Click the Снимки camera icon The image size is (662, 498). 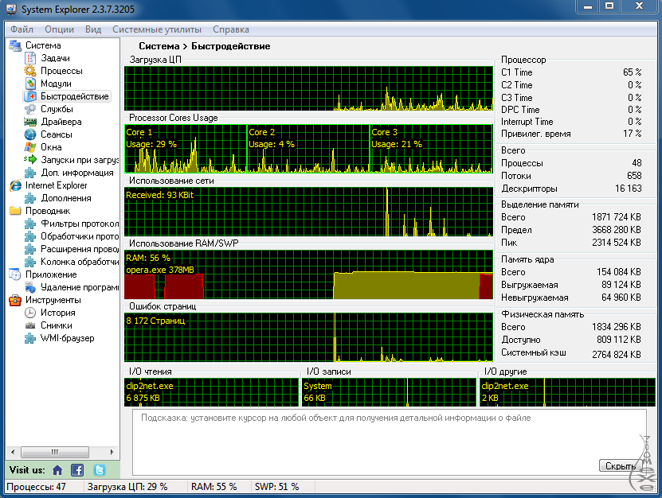coord(30,325)
